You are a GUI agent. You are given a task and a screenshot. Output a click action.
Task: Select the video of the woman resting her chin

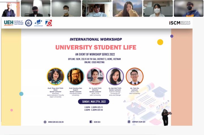coord(127,8)
